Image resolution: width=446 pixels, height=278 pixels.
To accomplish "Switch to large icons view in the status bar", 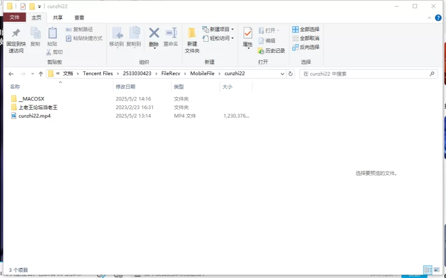I will pyautogui.click(x=437, y=270).
